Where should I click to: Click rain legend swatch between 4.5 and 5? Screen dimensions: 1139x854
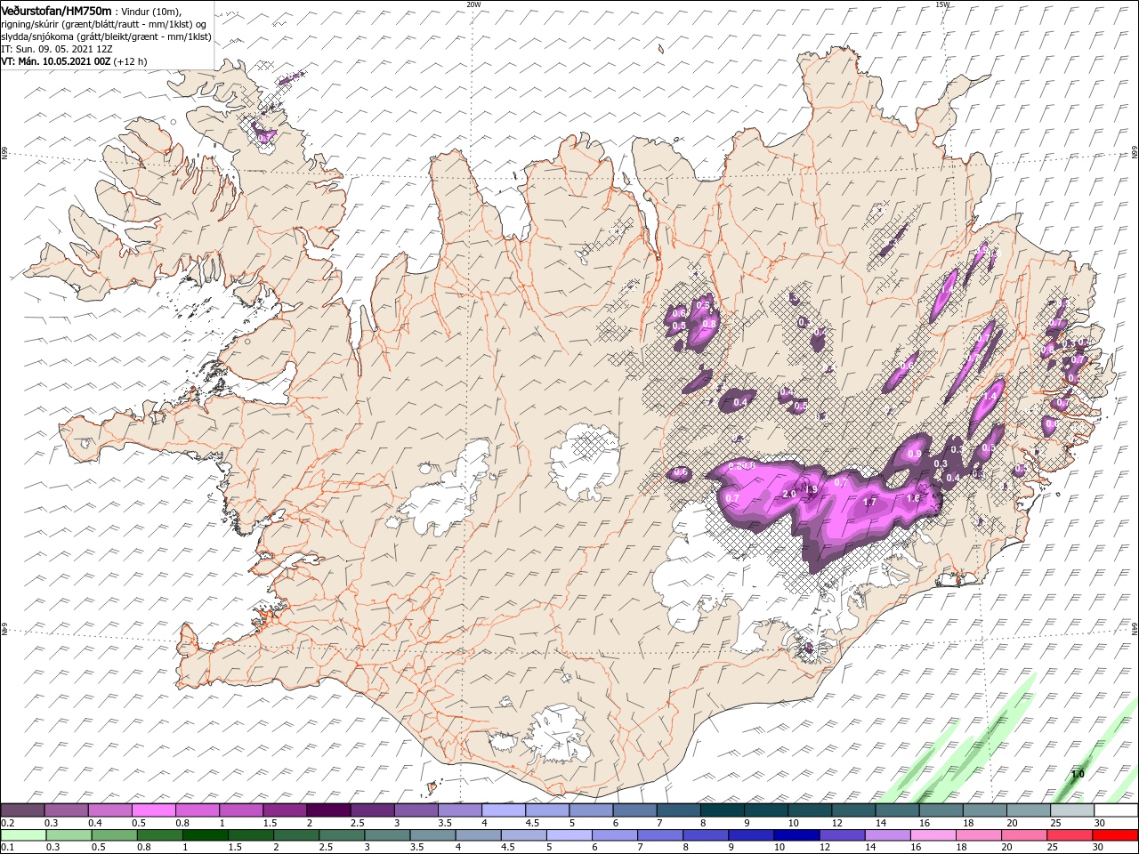[522, 835]
